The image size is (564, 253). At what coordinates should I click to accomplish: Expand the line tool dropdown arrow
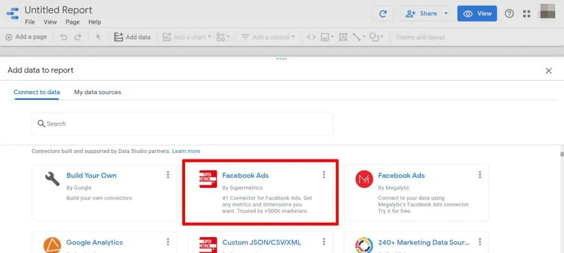pos(364,37)
